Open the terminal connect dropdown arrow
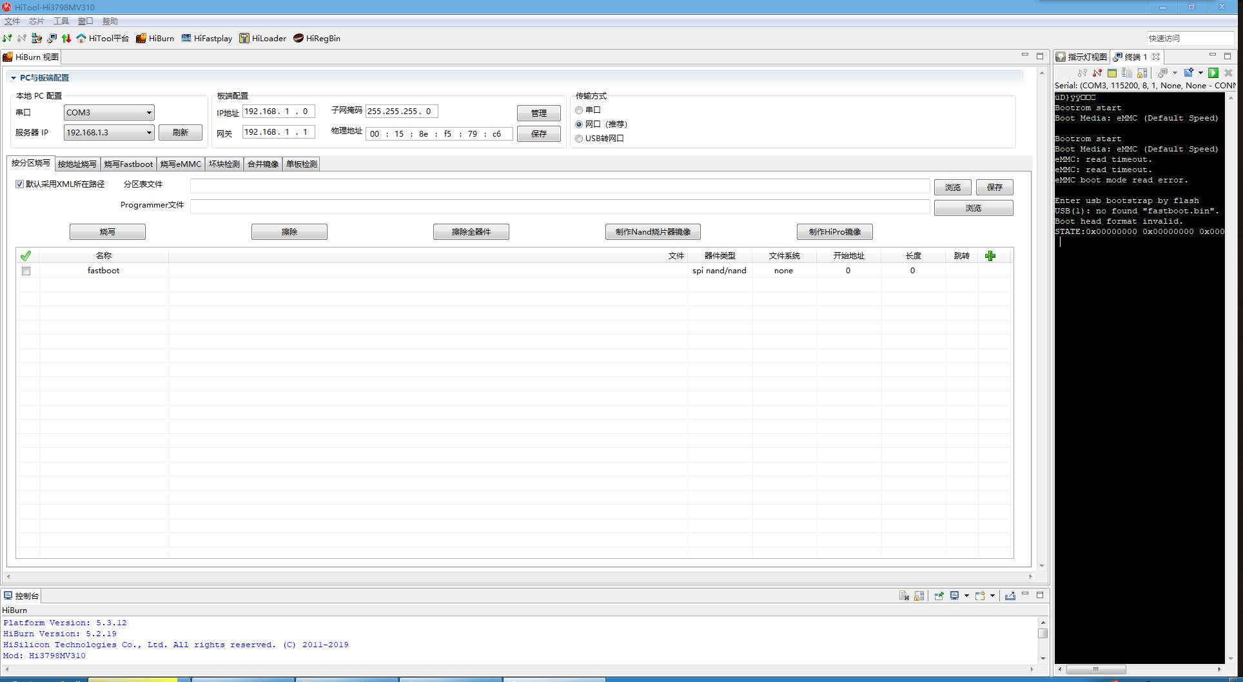 tap(1175, 73)
